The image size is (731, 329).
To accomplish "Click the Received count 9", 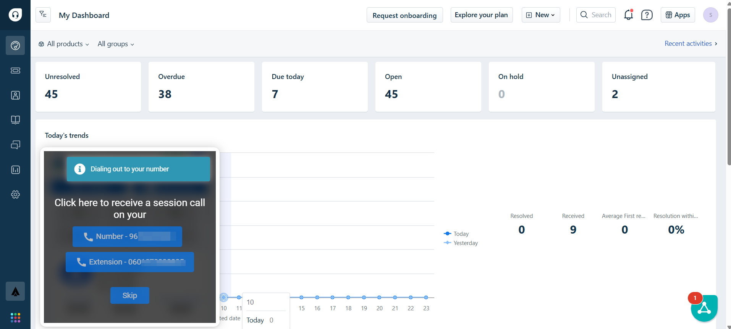I will (x=573, y=229).
